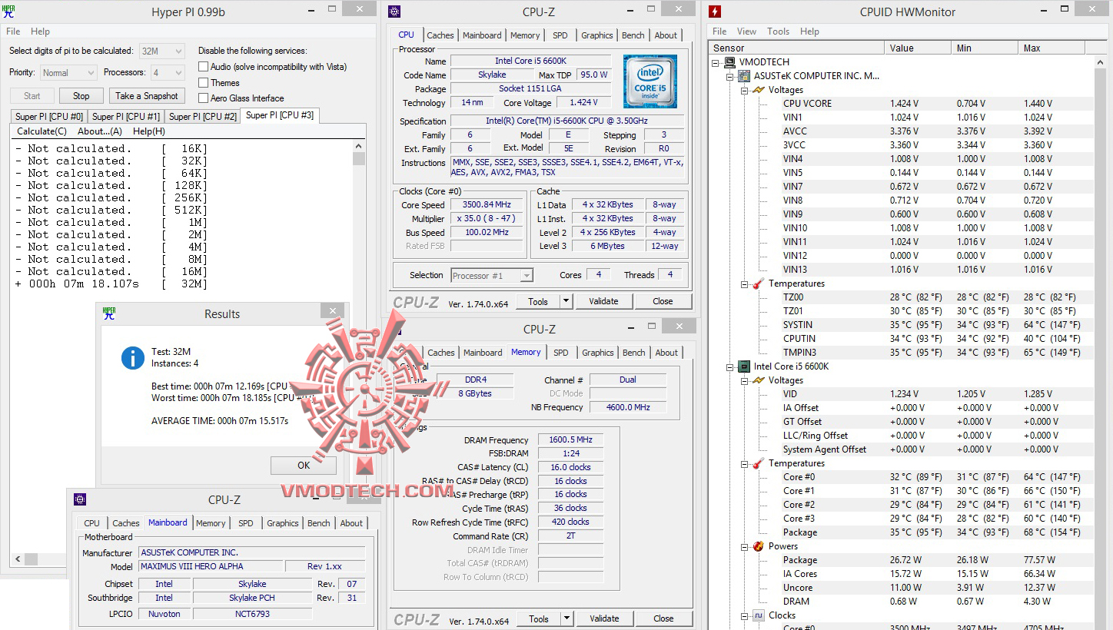Click the HWMonitor red lightning title icon
This screenshot has height=630, width=1113.
(x=715, y=12)
